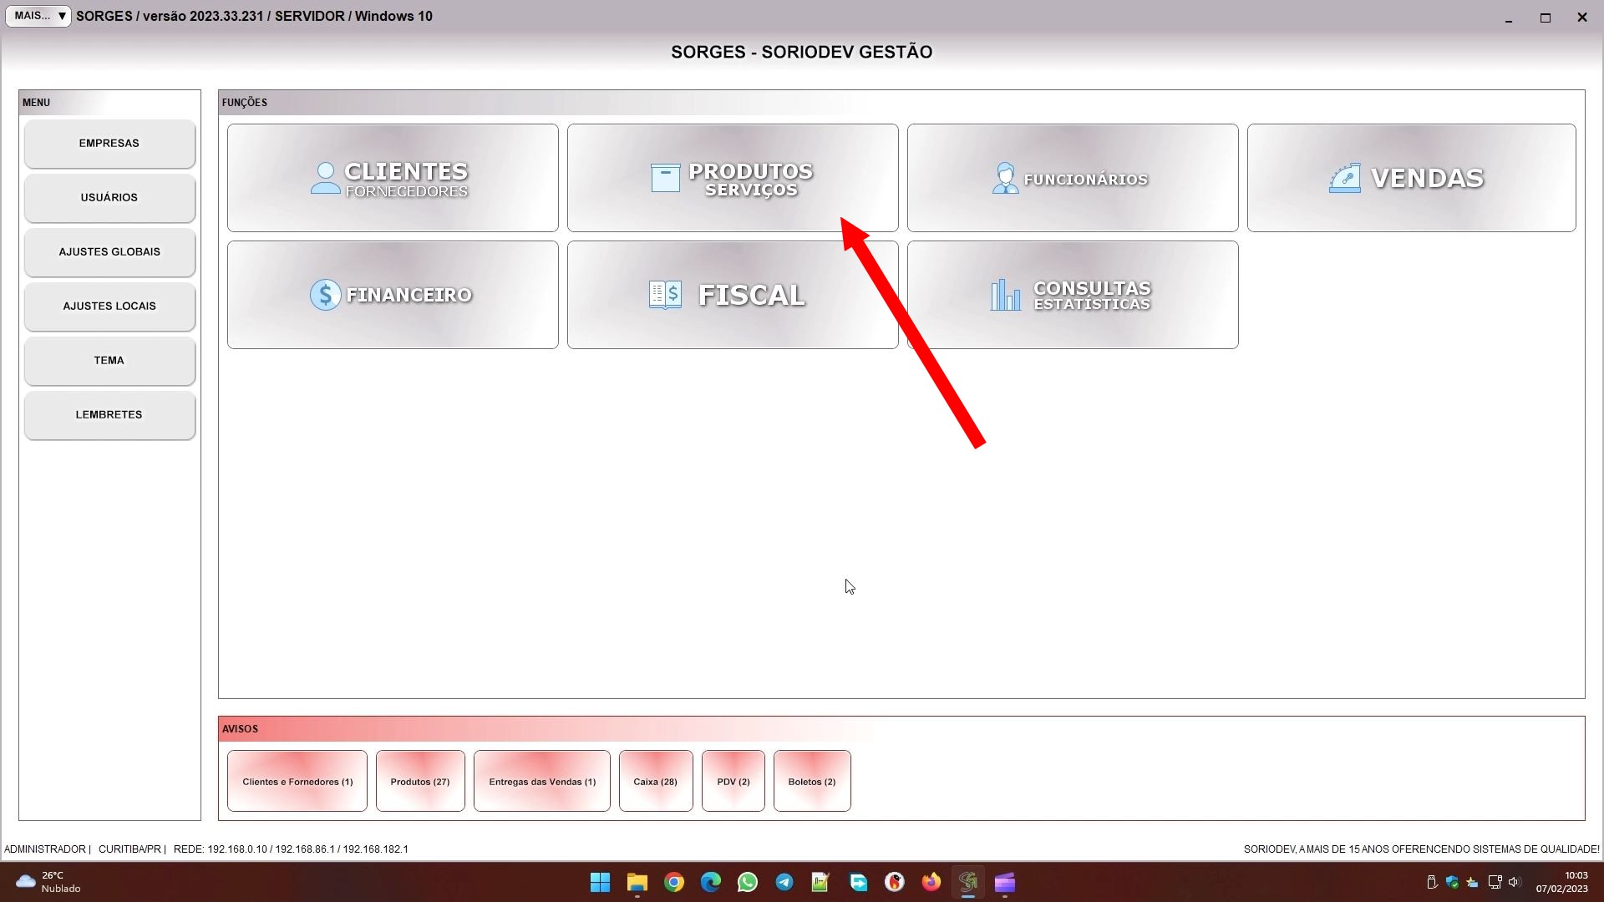Open the purple clapperboard app in taskbar
The width and height of the screenshot is (1604, 902).
pos(1005,883)
